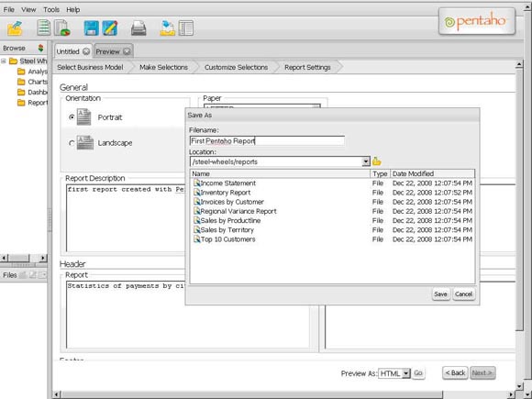This screenshot has width=532, height=399.
Task: Click into the Filename input field
Action: coord(267,141)
